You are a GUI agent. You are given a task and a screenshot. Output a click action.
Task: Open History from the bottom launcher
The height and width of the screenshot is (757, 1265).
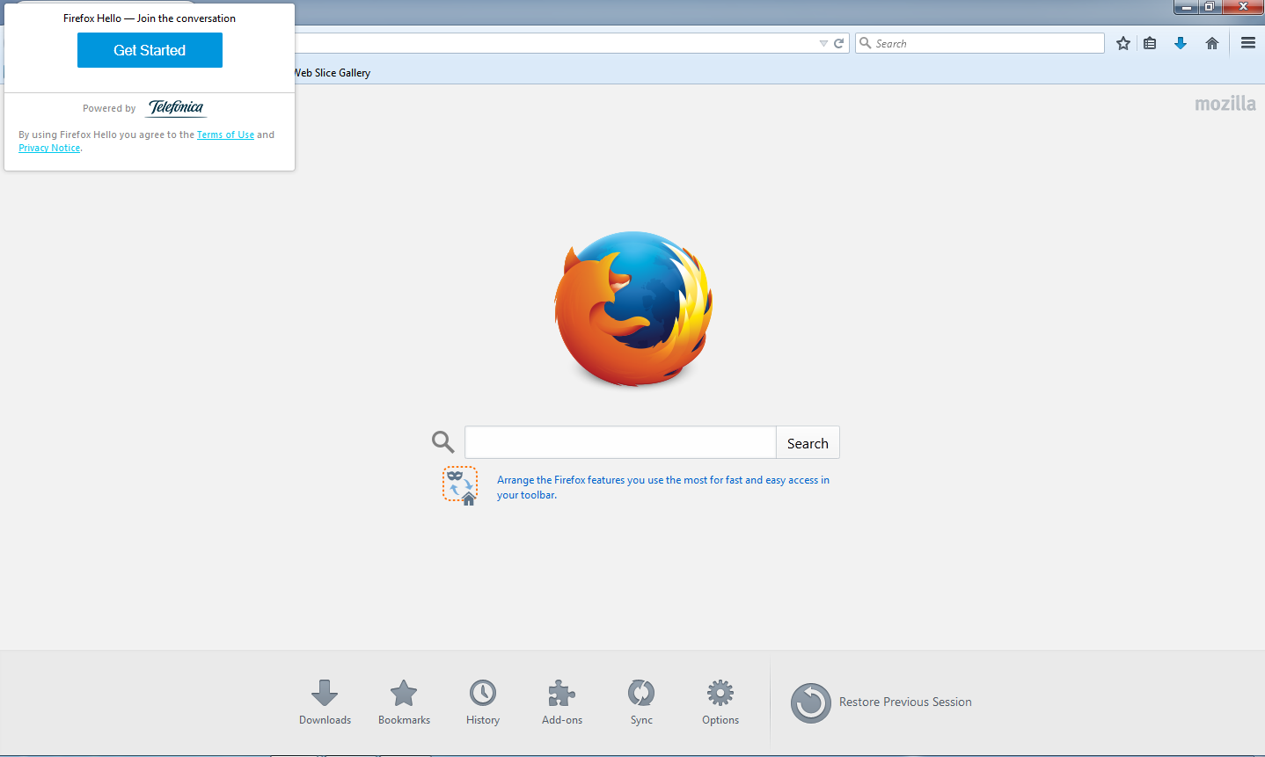(483, 702)
